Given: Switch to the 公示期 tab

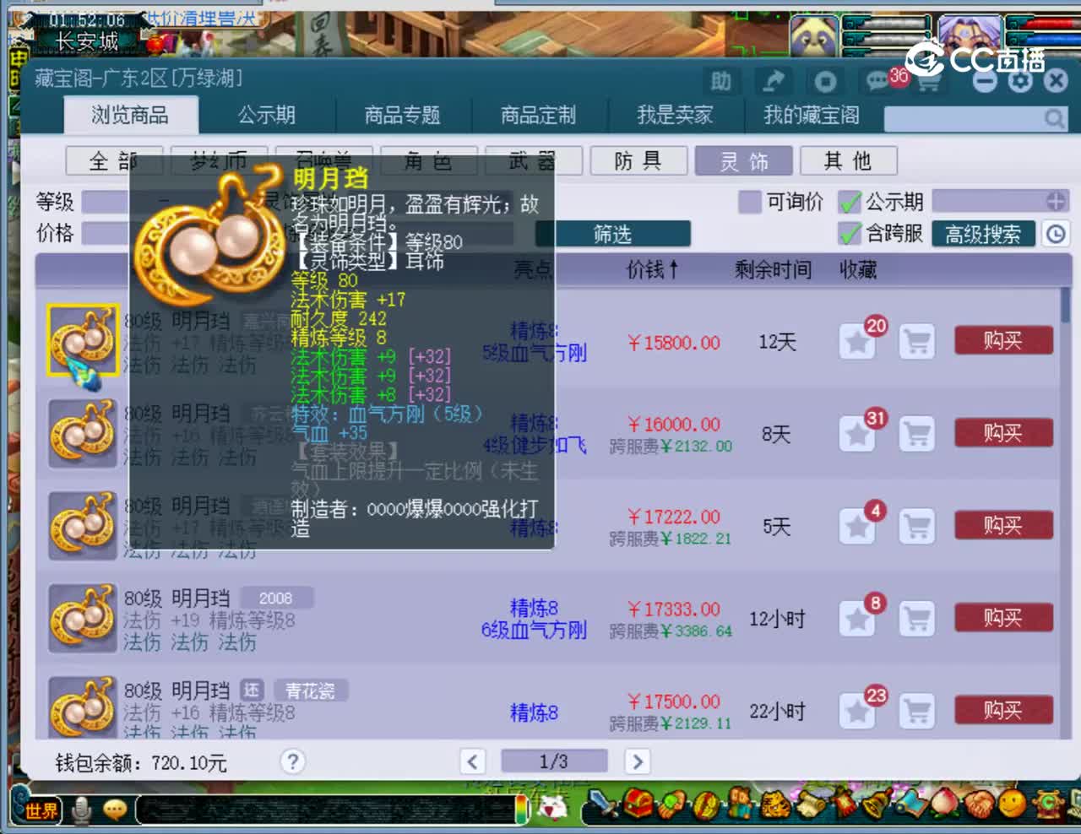Looking at the screenshot, I should 267,116.
